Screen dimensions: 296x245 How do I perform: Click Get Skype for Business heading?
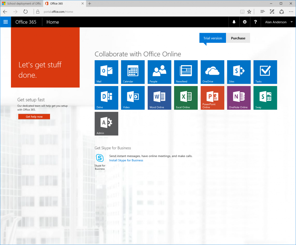click(113, 148)
